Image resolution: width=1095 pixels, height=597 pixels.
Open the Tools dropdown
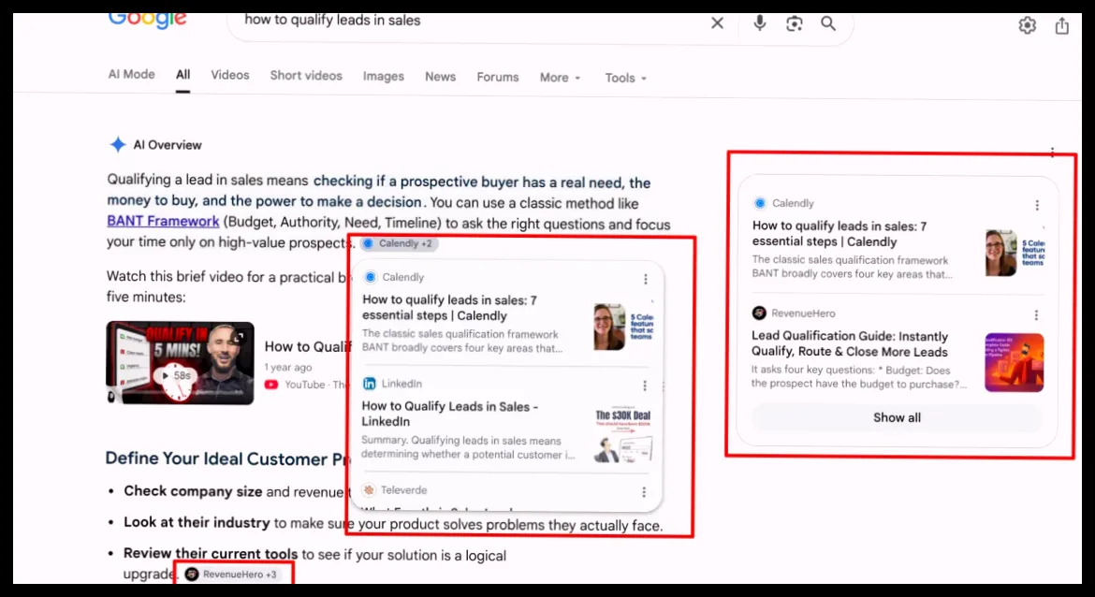point(626,79)
